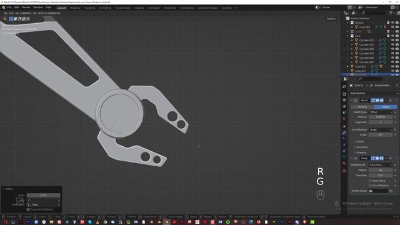The image size is (400, 225).
Task: Expand the Profile section of Bevel
Action: [360, 142]
